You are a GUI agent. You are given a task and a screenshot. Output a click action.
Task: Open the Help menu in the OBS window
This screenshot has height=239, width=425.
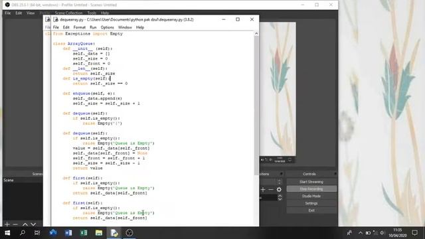(x=105, y=13)
